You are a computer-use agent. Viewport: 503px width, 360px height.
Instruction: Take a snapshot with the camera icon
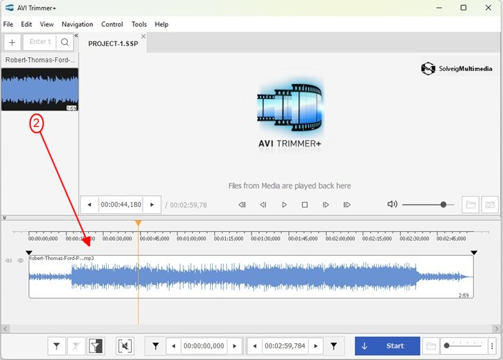490,205
